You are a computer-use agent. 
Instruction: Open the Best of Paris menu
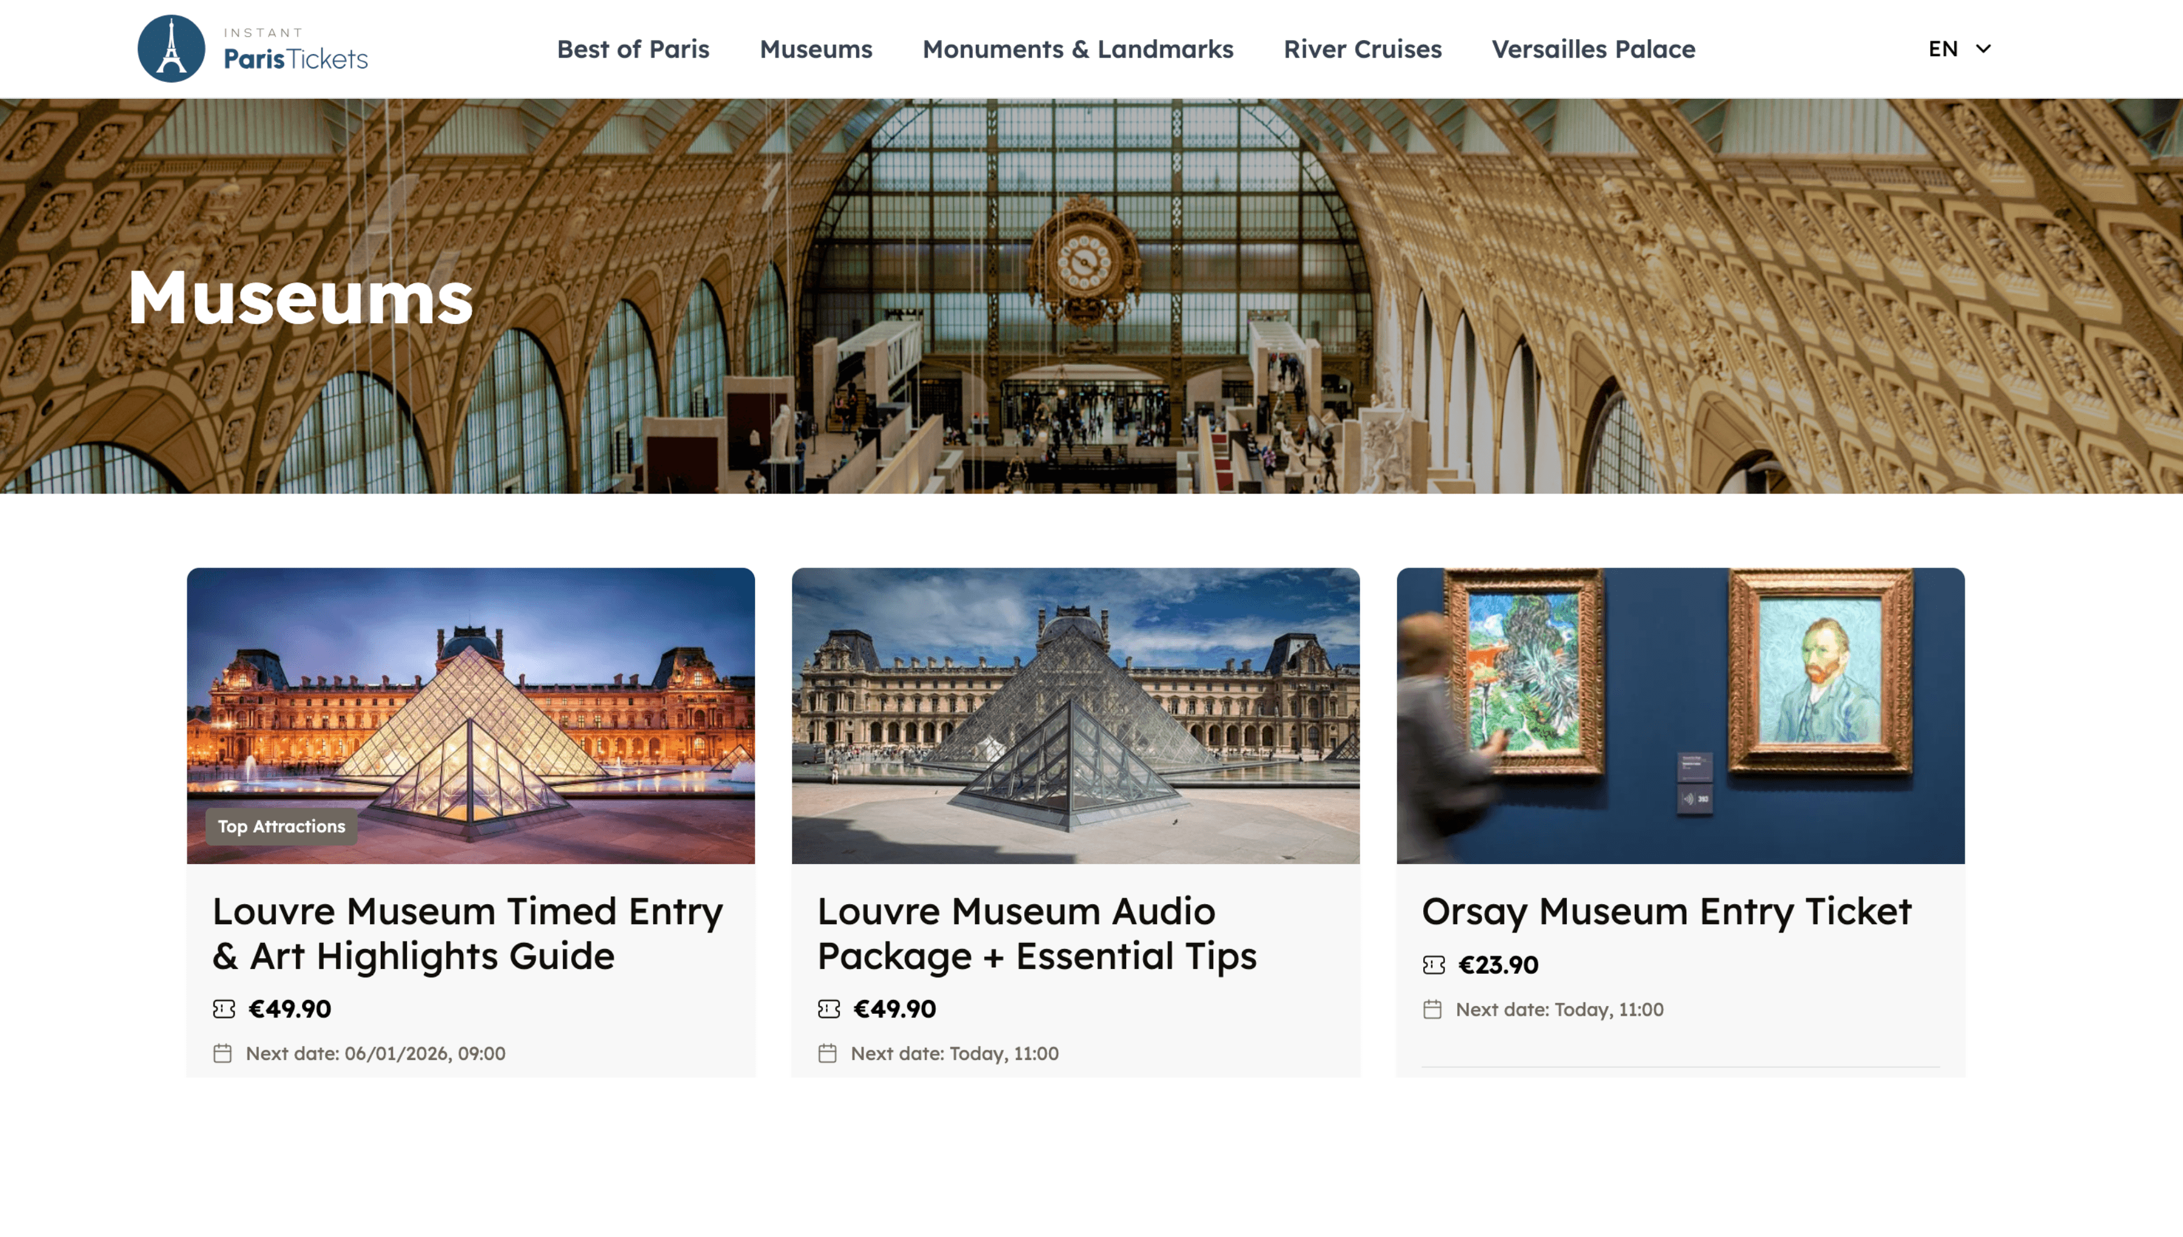(x=633, y=49)
